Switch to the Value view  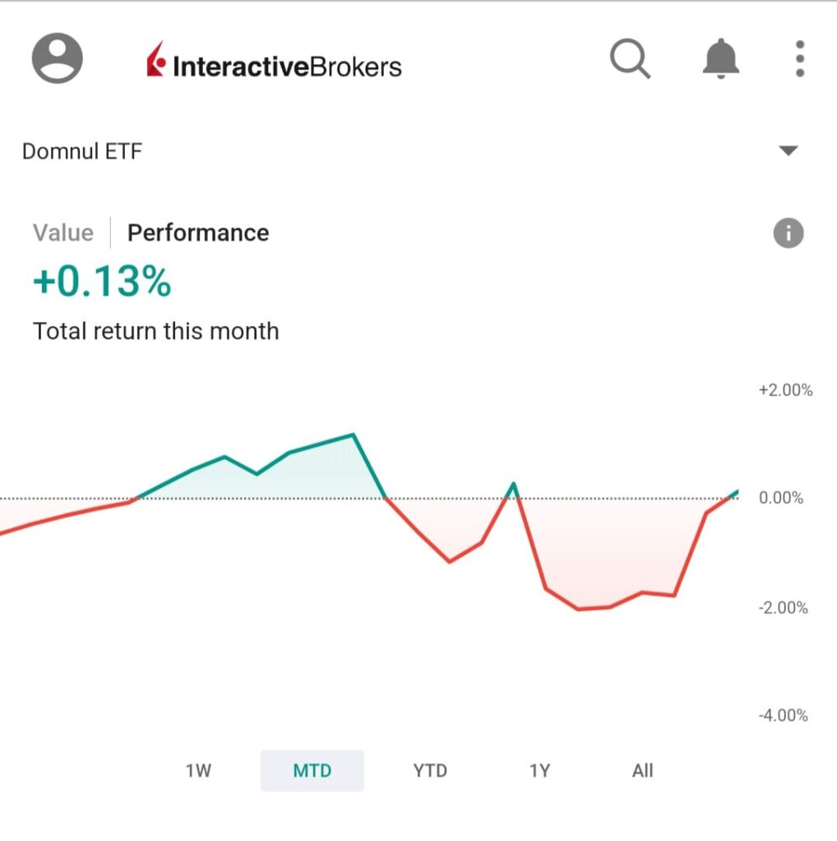tap(62, 233)
